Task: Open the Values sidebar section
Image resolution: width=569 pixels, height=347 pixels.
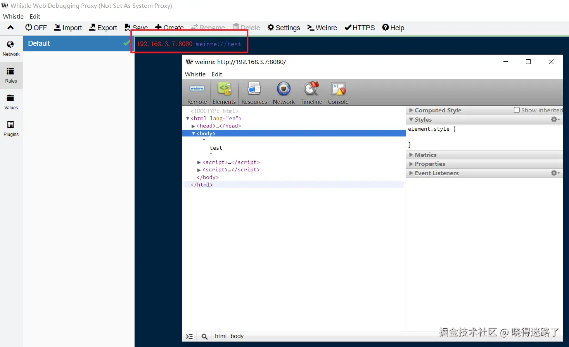Action: tap(11, 102)
